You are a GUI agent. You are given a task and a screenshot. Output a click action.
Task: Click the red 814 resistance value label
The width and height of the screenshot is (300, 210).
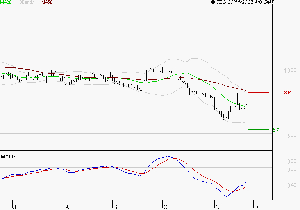pyautogui.click(x=288, y=92)
